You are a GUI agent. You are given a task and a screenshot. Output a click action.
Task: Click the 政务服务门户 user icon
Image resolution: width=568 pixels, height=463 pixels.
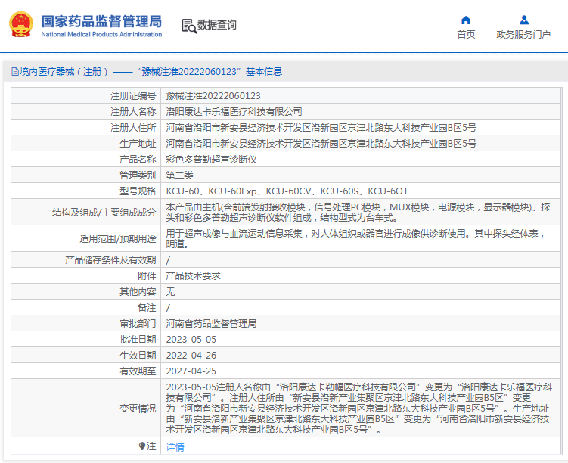(x=524, y=20)
